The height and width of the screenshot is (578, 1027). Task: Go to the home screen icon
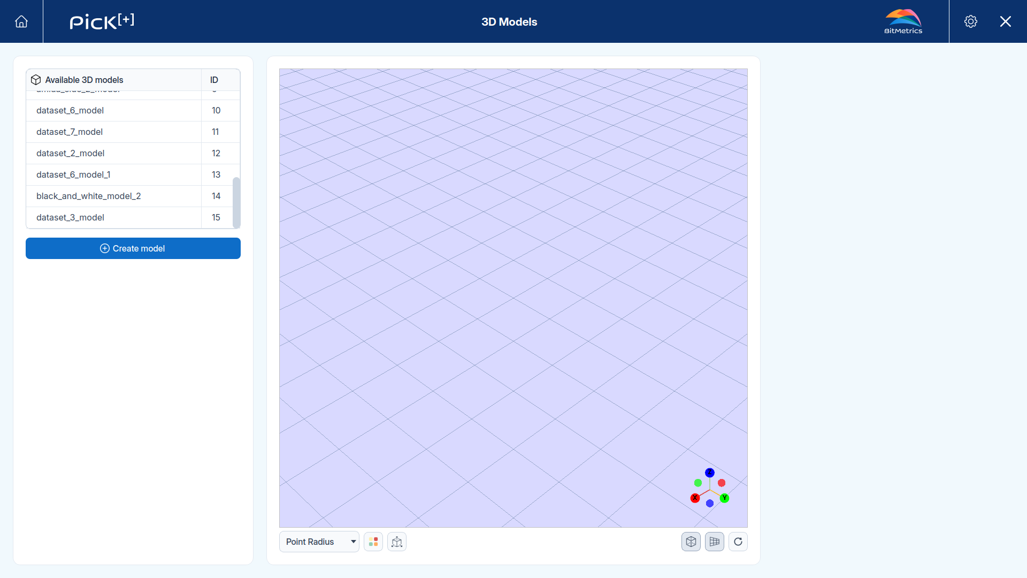point(21,21)
